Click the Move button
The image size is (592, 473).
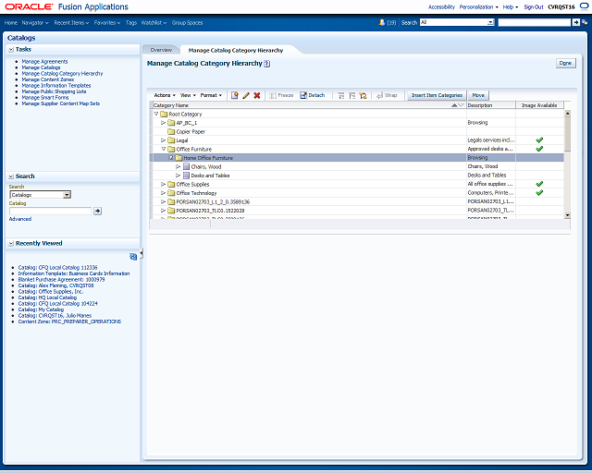pos(478,95)
